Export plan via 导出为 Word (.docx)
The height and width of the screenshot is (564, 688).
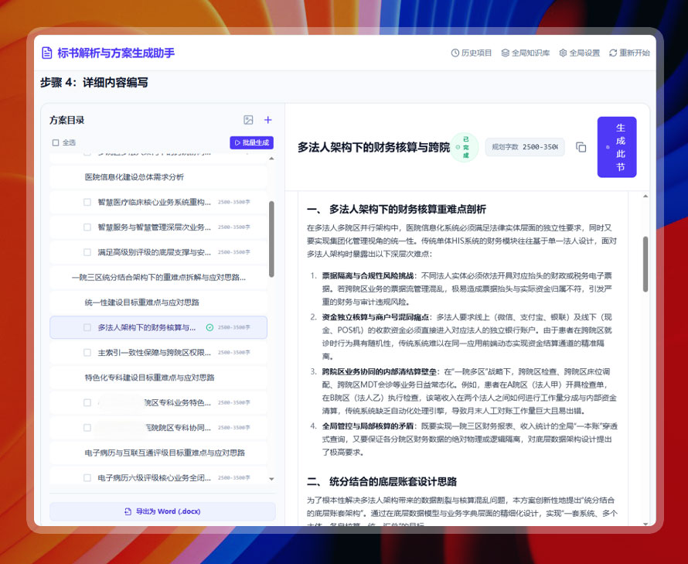[162, 511]
